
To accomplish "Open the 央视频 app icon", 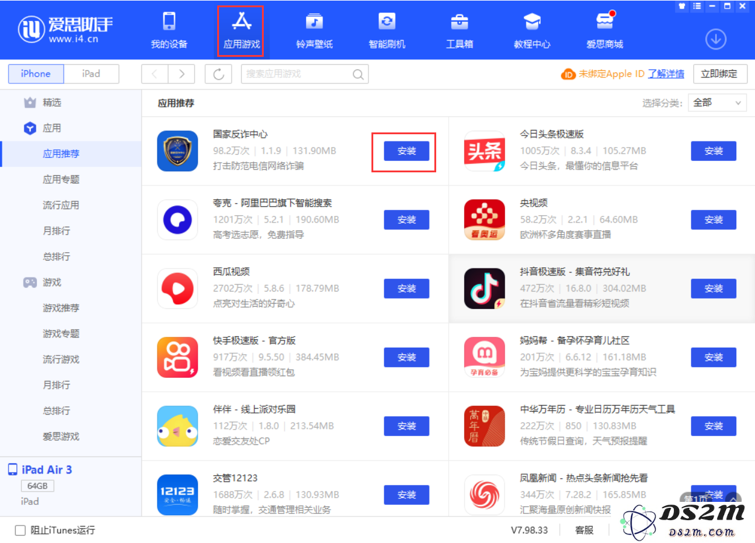I will [485, 219].
